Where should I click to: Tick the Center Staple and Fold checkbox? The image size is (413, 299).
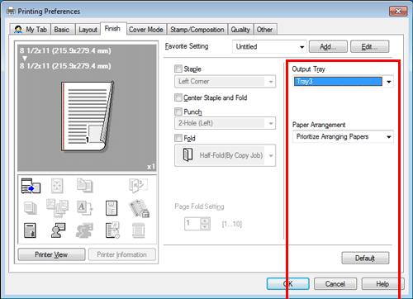tap(178, 97)
